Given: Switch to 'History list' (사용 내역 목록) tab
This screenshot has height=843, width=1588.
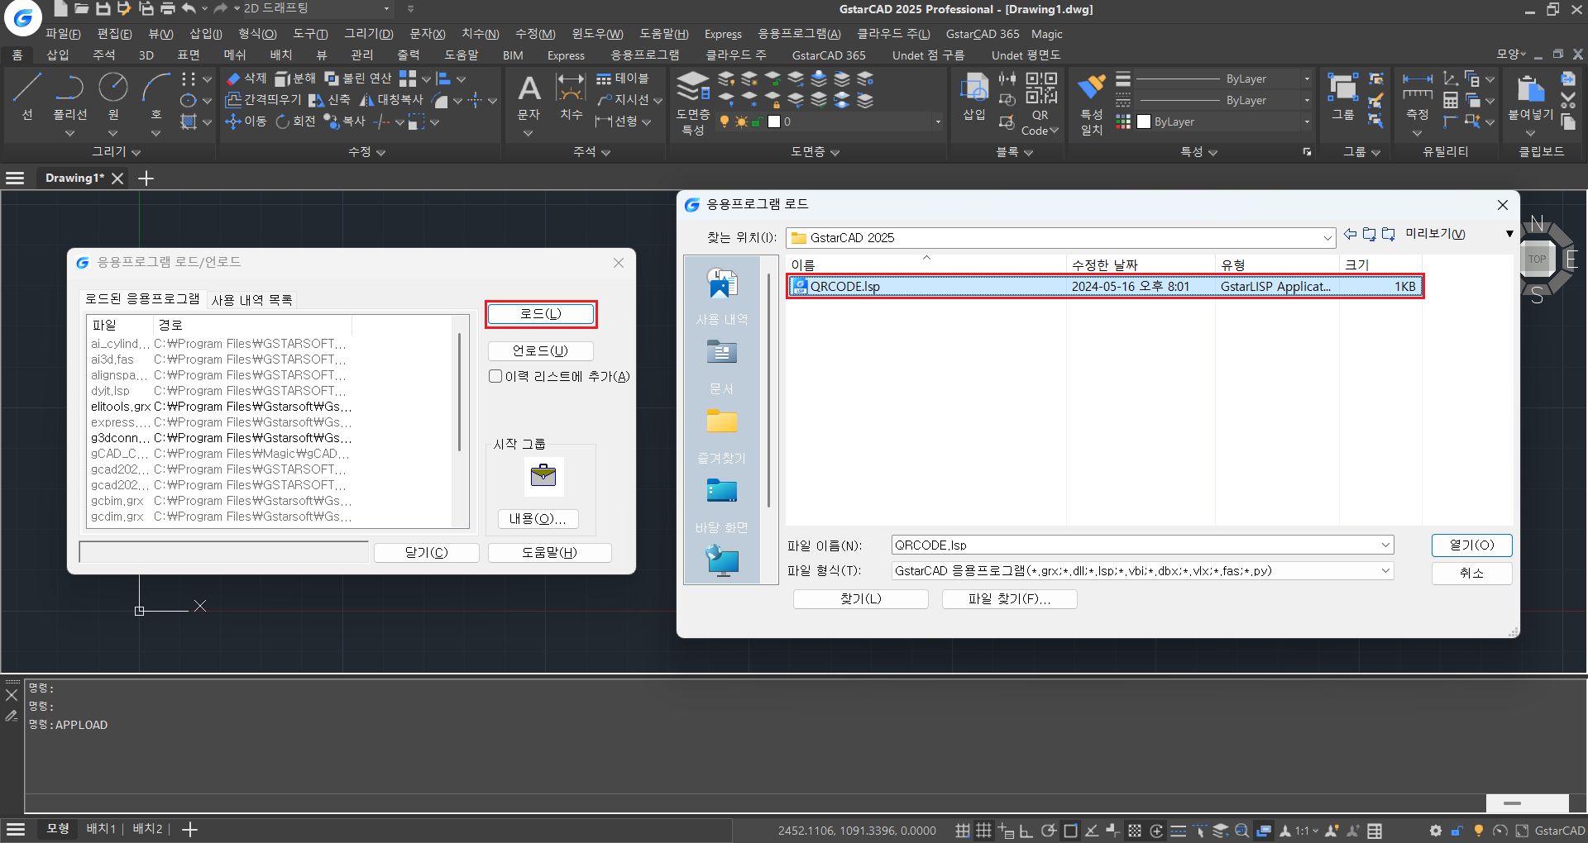Looking at the screenshot, I should pyautogui.click(x=252, y=300).
